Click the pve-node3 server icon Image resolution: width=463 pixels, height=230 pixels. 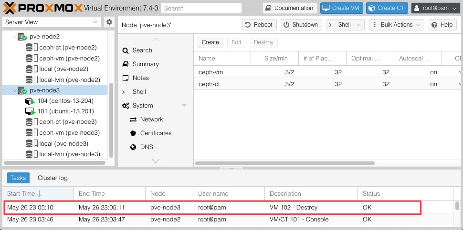pyautogui.click(x=22, y=90)
